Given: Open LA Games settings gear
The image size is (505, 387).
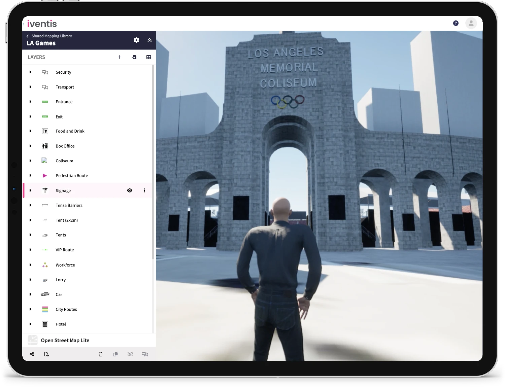Looking at the screenshot, I should point(136,40).
